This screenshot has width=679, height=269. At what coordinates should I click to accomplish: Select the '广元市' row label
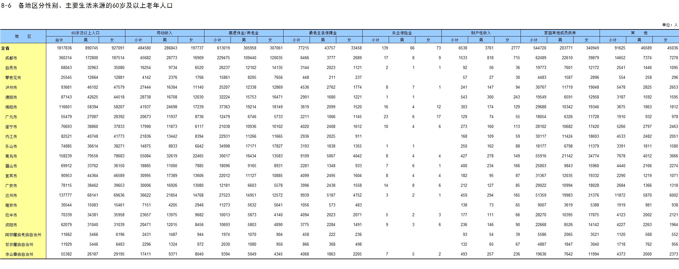pyautogui.click(x=11, y=117)
